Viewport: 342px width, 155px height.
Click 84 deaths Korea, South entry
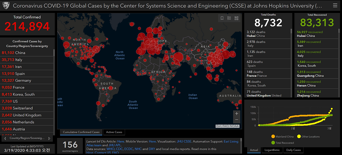[267, 84]
